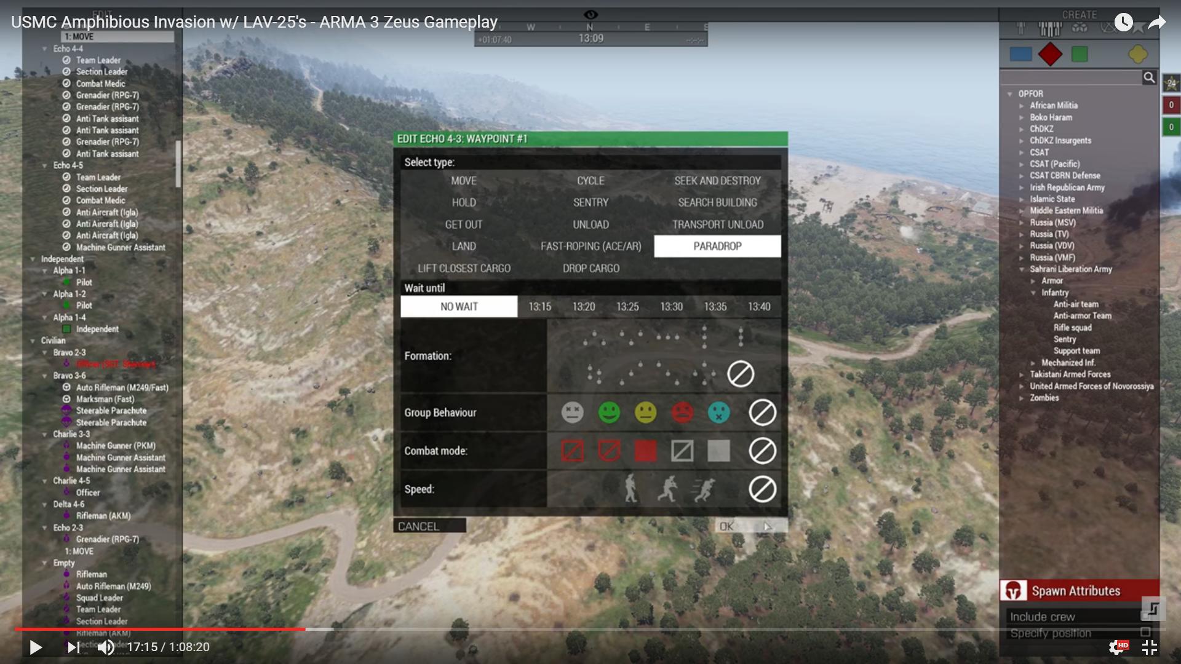This screenshot has height=664, width=1181.
Task: Choose the TRANSPORT UNLOAD waypoint type
Action: pyautogui.click(x=717, y=224)
